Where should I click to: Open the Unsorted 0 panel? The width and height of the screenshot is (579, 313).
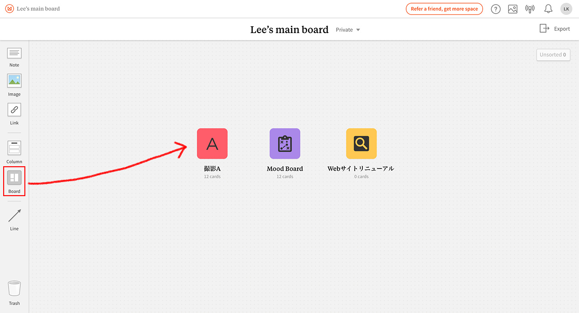pyautogui.click(x=553, y=54)
